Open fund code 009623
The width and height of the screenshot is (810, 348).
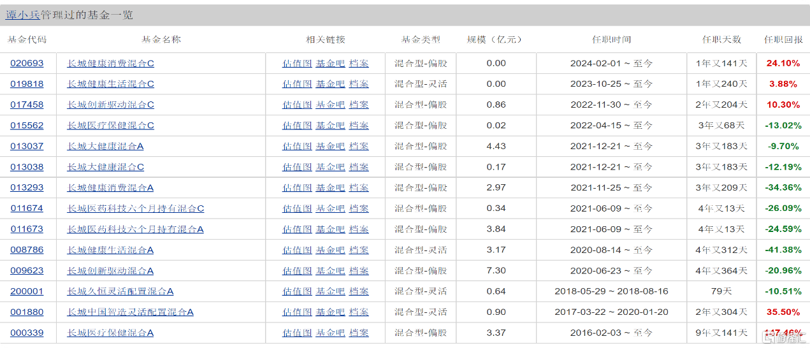[27, 270]
